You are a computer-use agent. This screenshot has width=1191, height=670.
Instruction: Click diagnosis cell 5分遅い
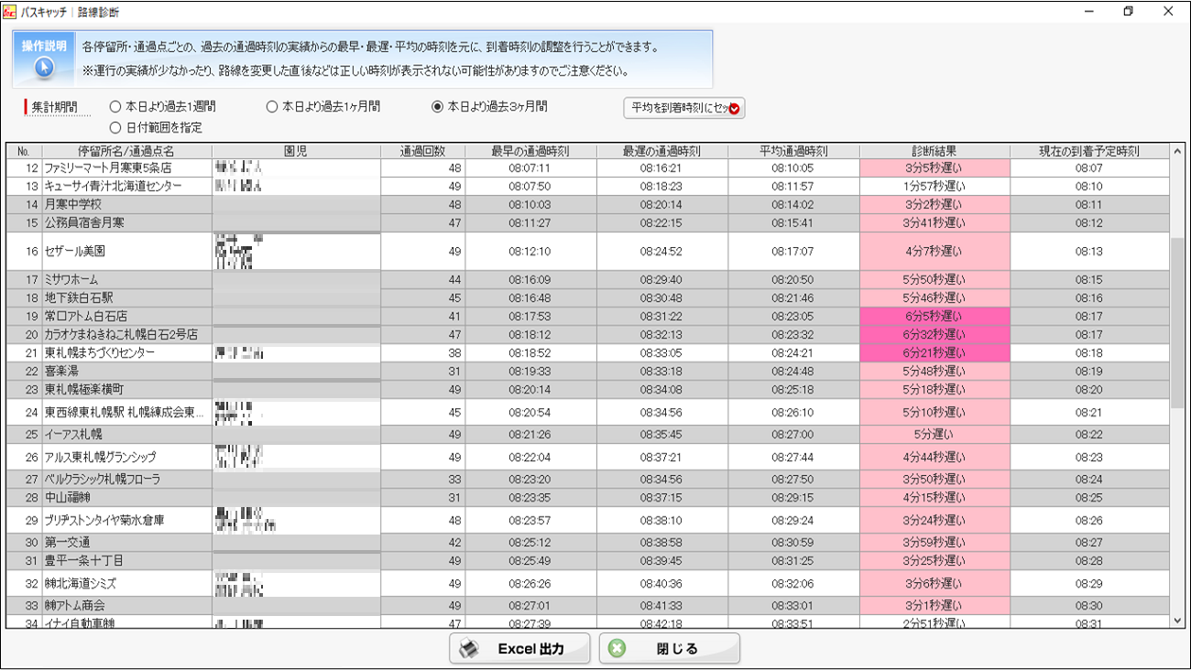[934, 435]
